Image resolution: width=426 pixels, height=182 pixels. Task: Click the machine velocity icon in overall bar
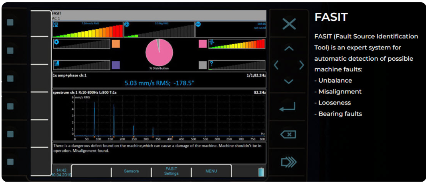[55, 25]
